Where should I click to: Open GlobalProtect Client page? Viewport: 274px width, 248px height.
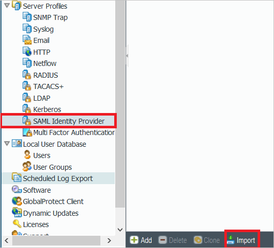(53, 201)
